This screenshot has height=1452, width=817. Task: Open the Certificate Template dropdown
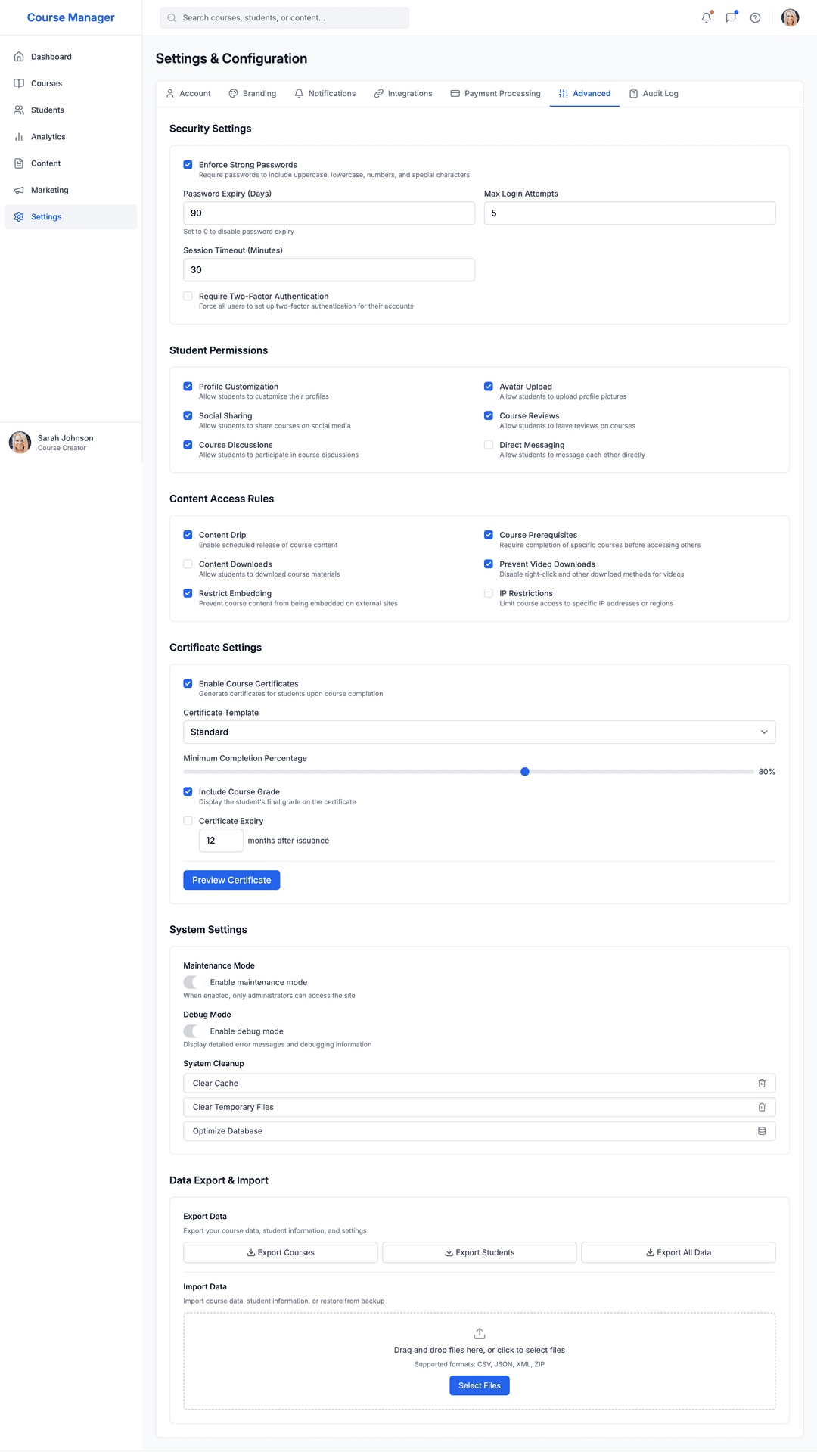(479, 732)
